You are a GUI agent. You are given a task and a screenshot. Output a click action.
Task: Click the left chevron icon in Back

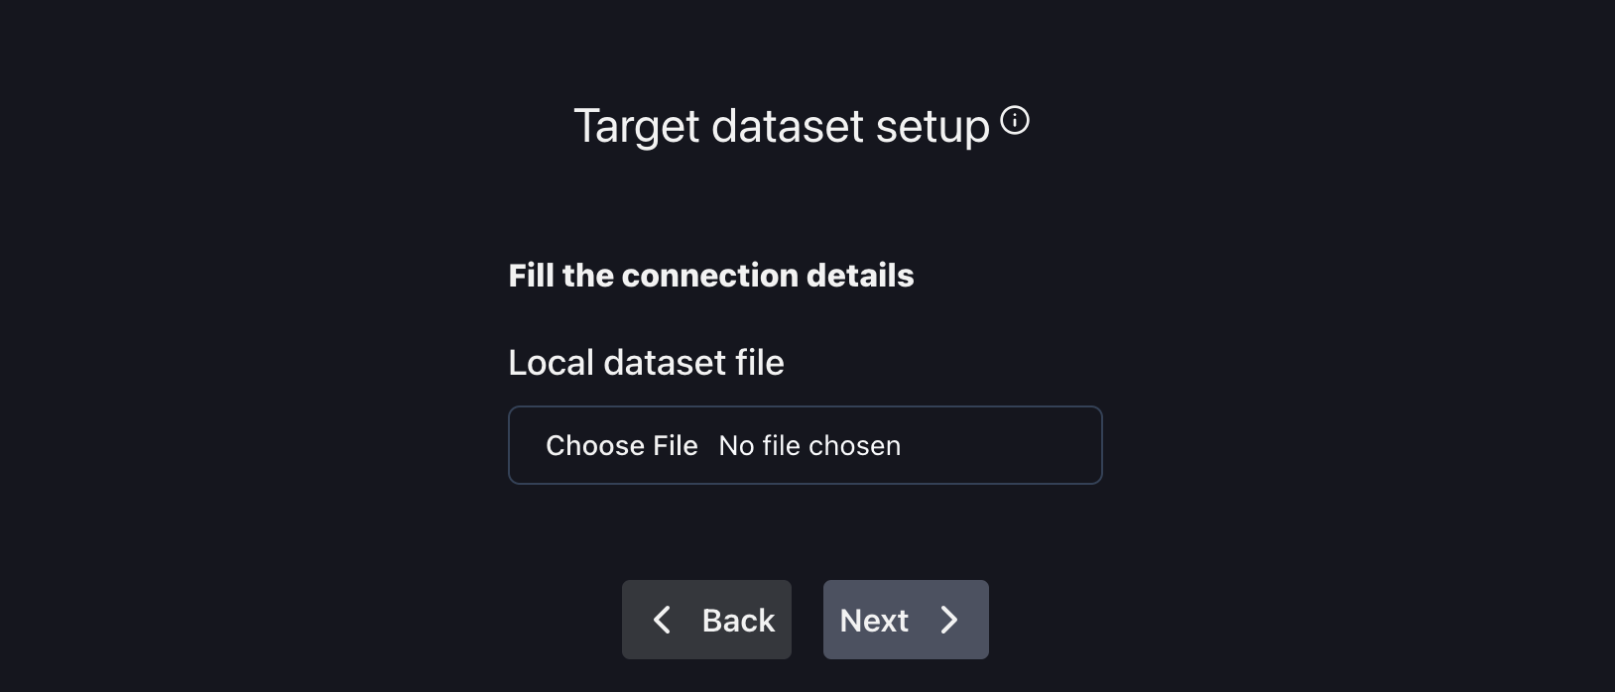[x=662, y=621]
